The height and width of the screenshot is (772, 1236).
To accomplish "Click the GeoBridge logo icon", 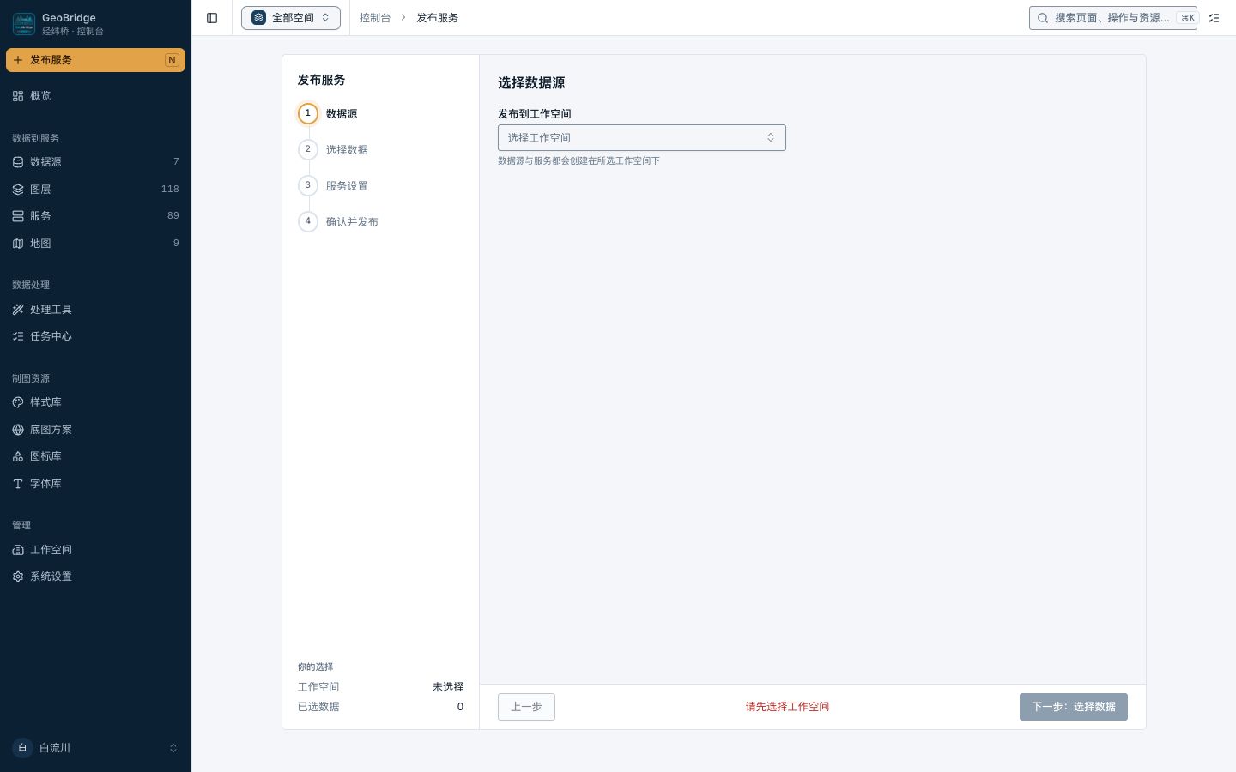I will pyautogui.click(x=24, y=24).
